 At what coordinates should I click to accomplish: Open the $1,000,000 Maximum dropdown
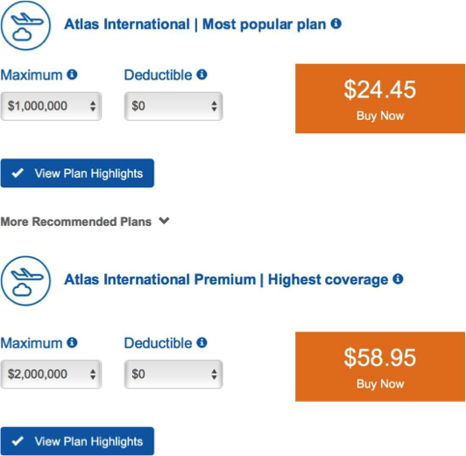click(51, 106)
